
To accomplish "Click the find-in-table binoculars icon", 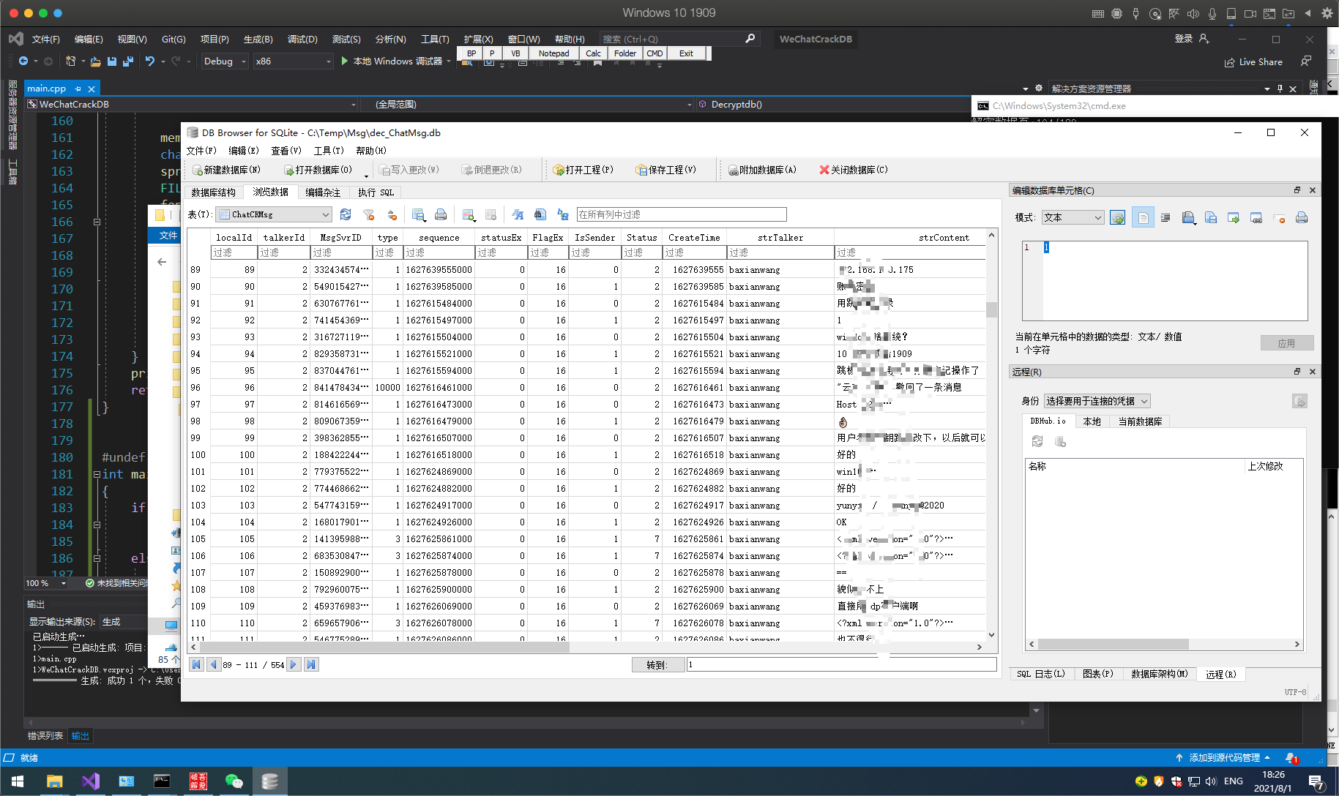I will [x=540, y=214].
